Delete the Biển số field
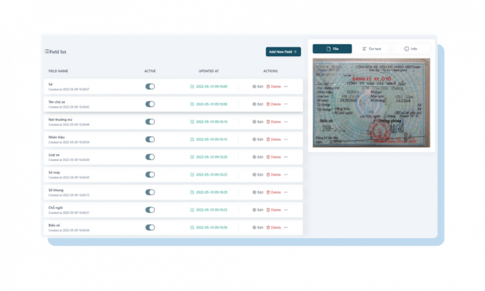 (x=274, y=227)
